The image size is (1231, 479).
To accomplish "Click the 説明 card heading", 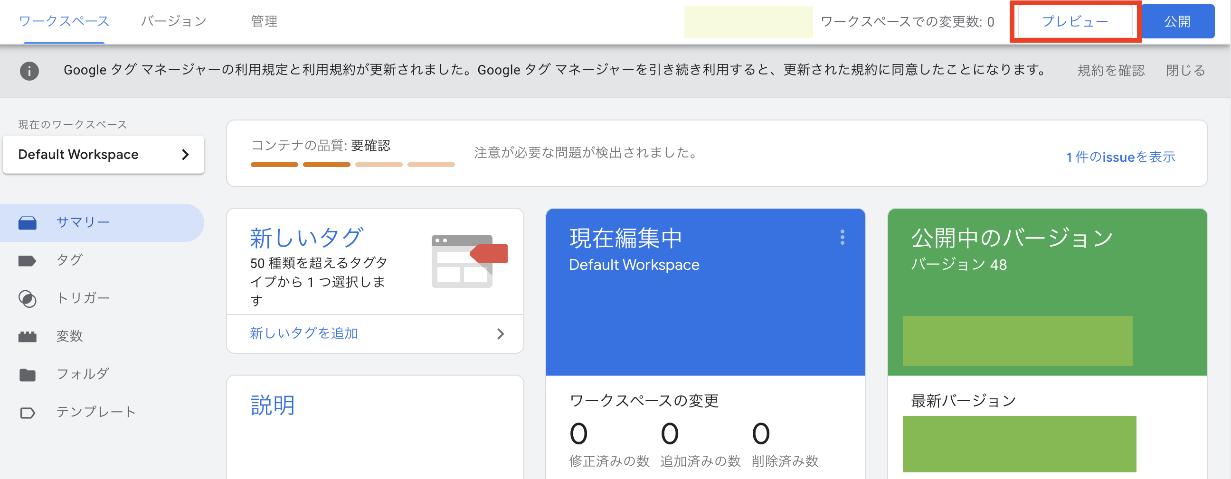I will pos(273,405).
